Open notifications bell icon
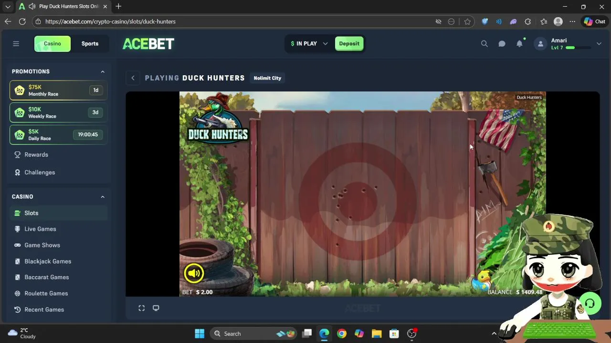The width and height of the screenshot is (611, 343). click(x=519, y=44)
